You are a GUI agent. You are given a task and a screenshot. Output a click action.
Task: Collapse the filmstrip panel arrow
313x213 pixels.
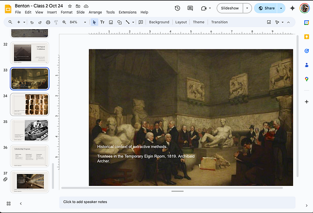click(20, 203)
